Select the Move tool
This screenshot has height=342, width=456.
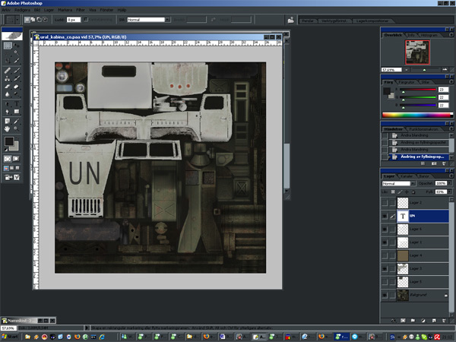pyautogui.click(x=17, y=46)
